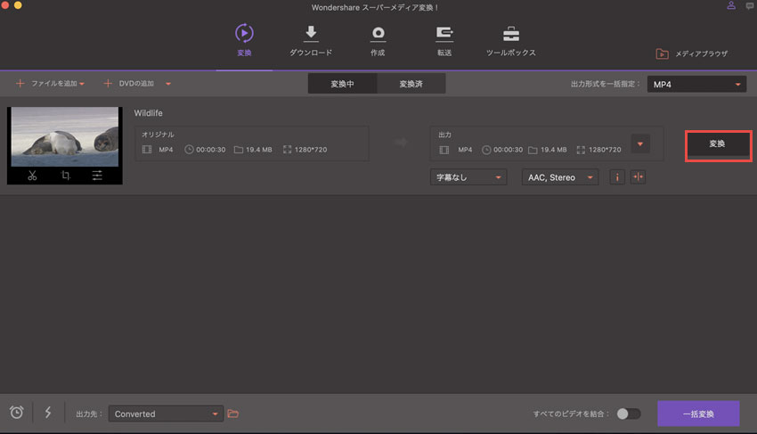Click the user account icon
Screen dimensions: 757x434
[x=731, y=5]
